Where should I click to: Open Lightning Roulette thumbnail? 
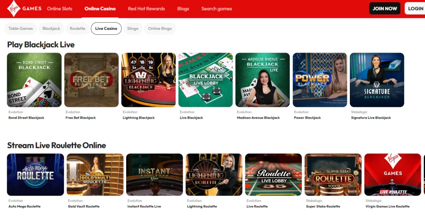(214, 175)
